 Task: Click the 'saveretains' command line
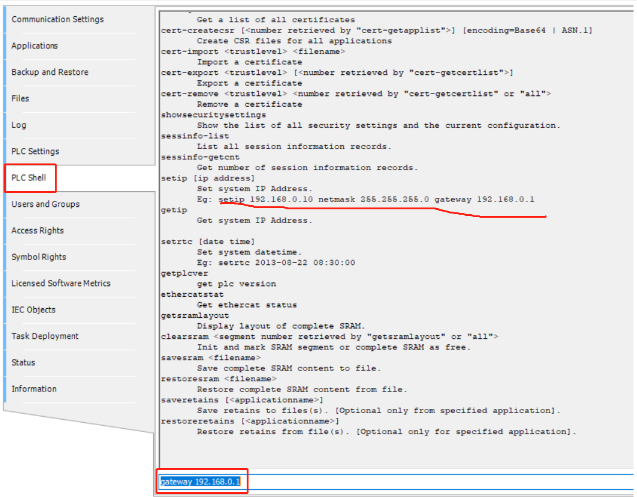pos(242,400)
